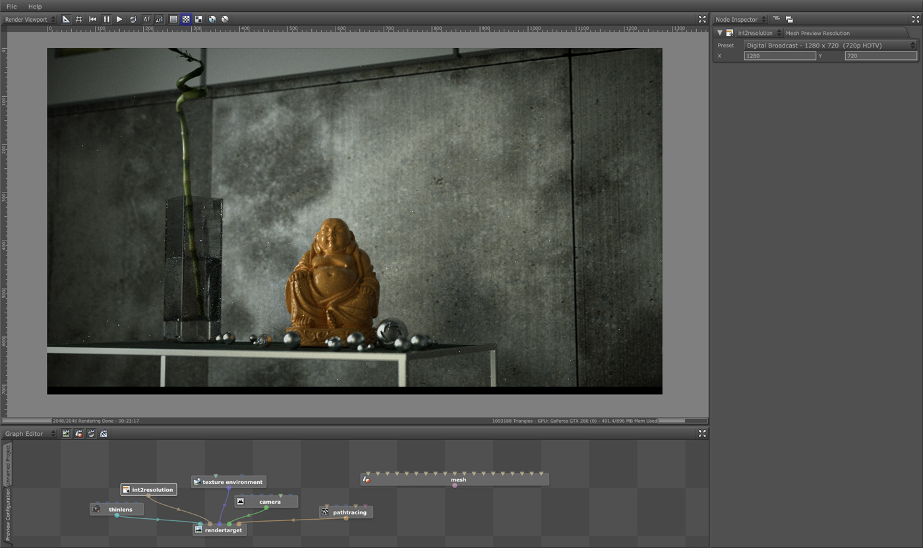Select the camera node in graph
Screen dimensions: 923x548
click(266, 502)
